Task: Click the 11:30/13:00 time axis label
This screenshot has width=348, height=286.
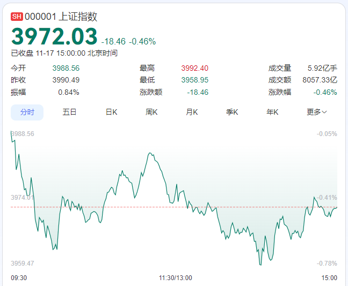Action: pos(175,277)
